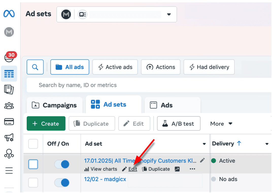The height and width of the screenshot is (193, 274).
Task: Open Ads reporting pages sidebar icon
Action: (x=9, y=89)
